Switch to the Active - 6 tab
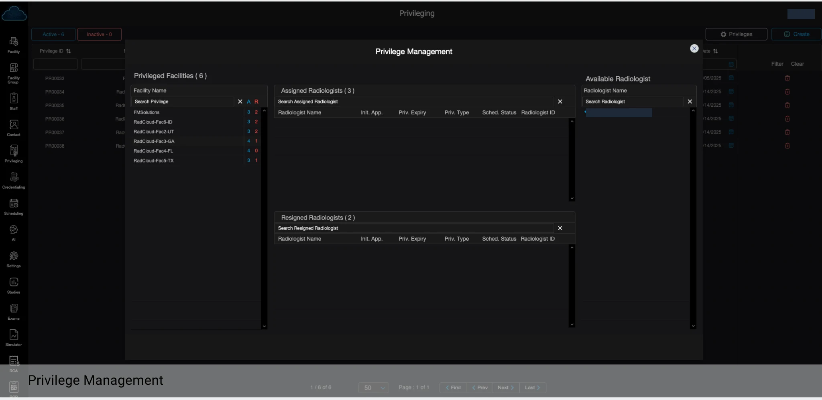The image size is (822, 400). click(53, 35)
